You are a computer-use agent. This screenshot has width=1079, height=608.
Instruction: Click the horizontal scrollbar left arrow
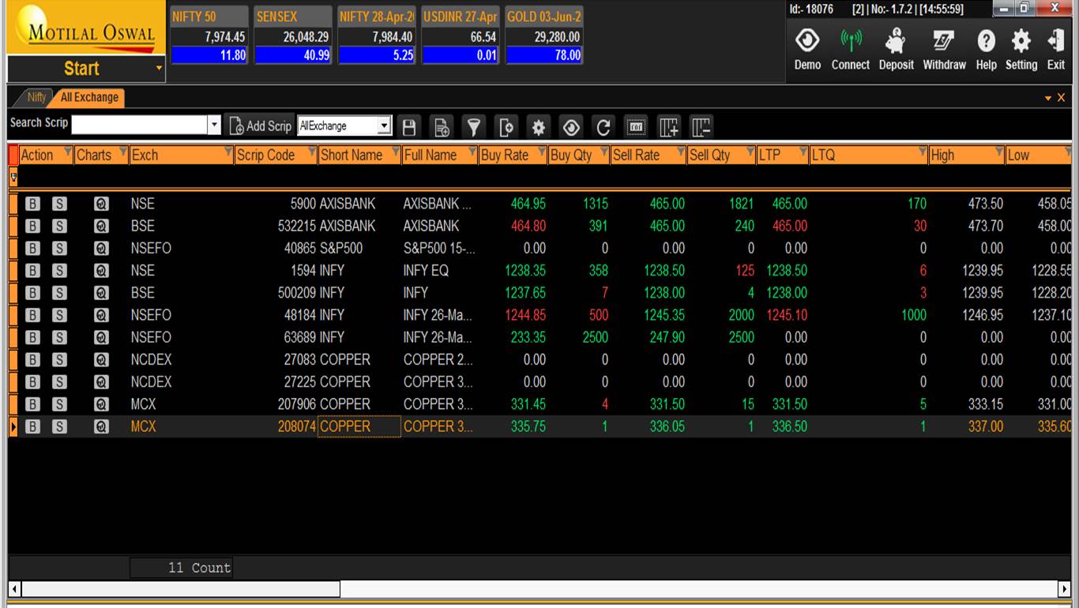coord(14,589)
